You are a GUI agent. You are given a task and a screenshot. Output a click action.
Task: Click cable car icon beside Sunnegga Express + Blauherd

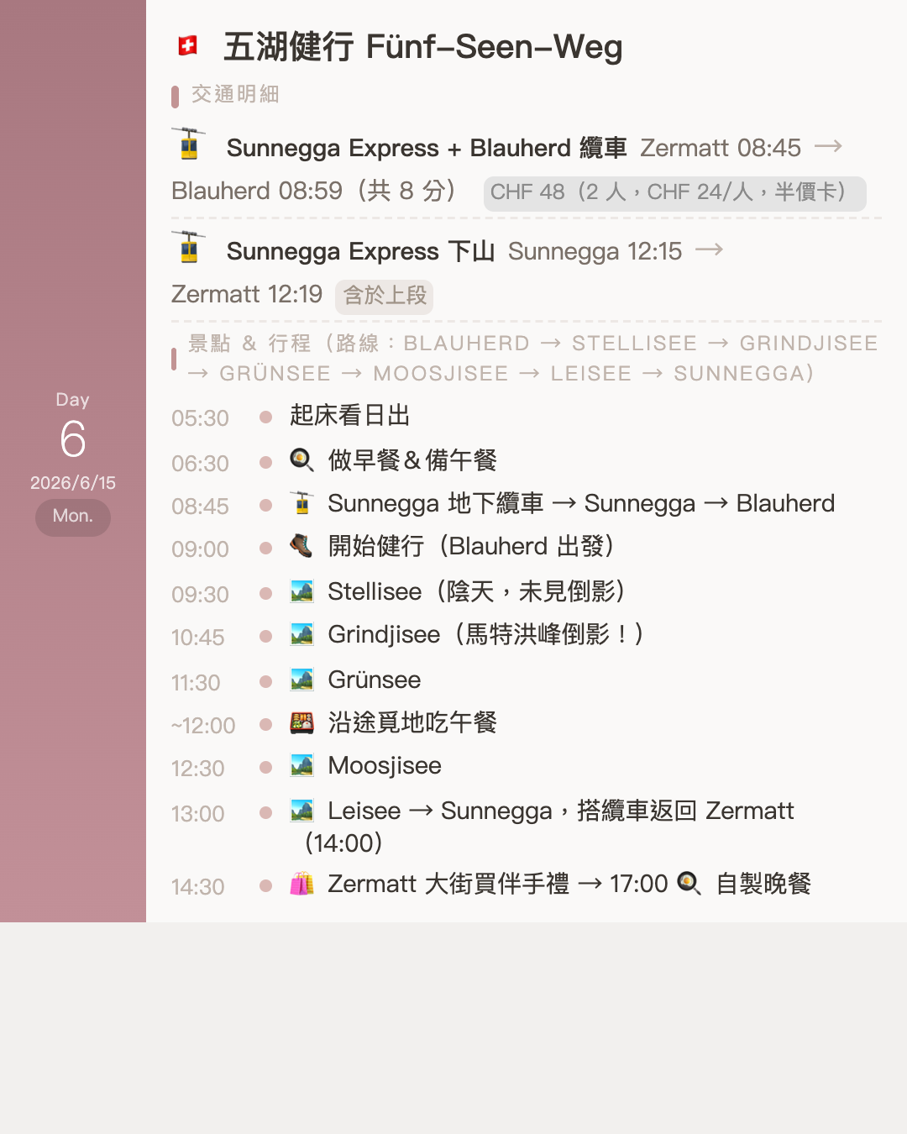pos(189,144)
